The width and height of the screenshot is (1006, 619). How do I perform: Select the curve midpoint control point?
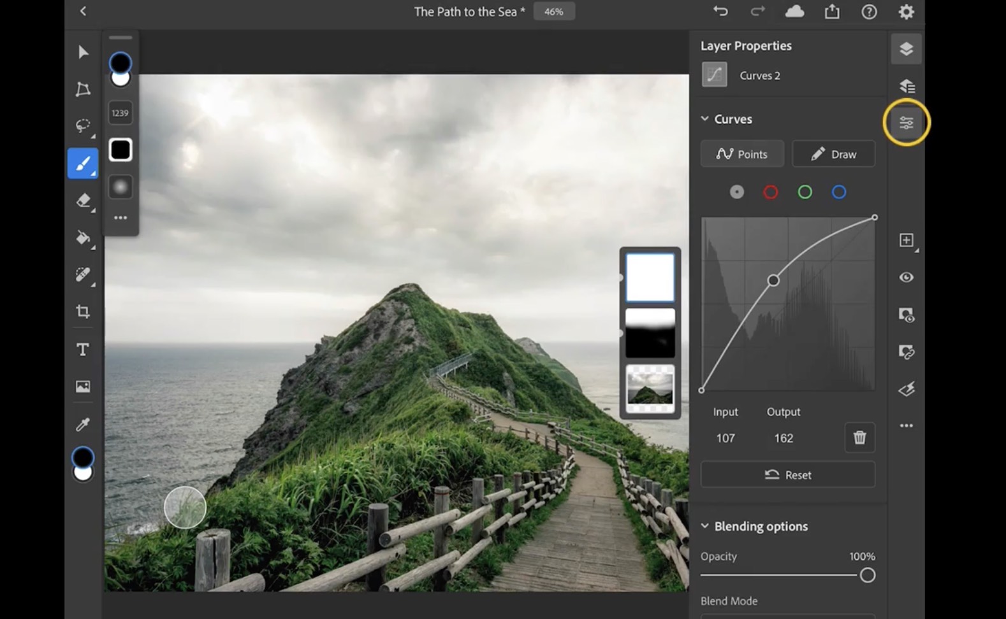point(773,280)
